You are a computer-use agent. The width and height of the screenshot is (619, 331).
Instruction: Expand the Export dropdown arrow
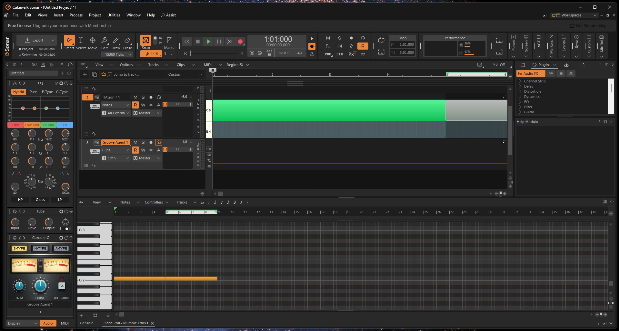[53, 40]
